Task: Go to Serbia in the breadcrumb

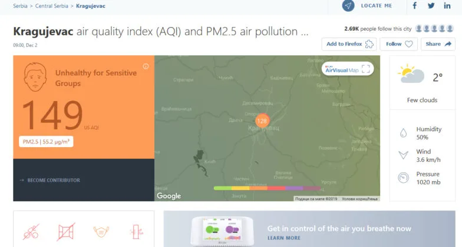Action: (20, 6)
